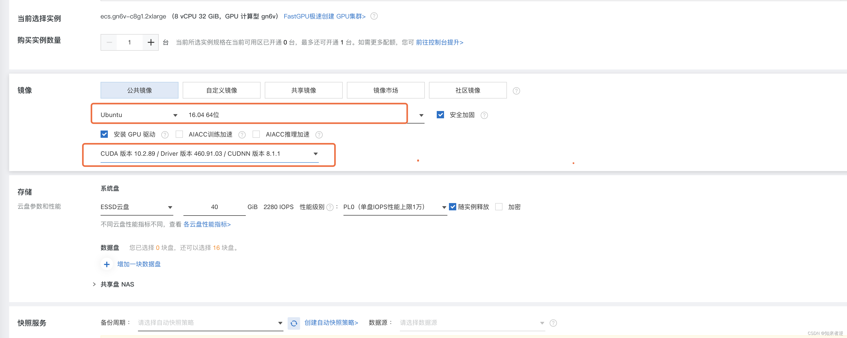
Task: Enable AIACC推理加速 checkbox
Action: point(256,134)
